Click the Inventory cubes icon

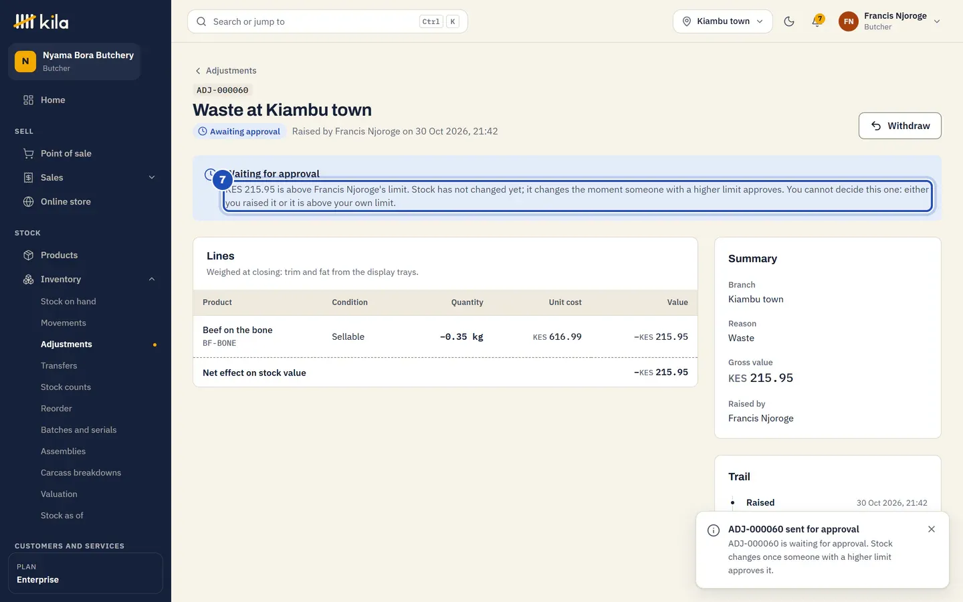[x=28, y=279]
